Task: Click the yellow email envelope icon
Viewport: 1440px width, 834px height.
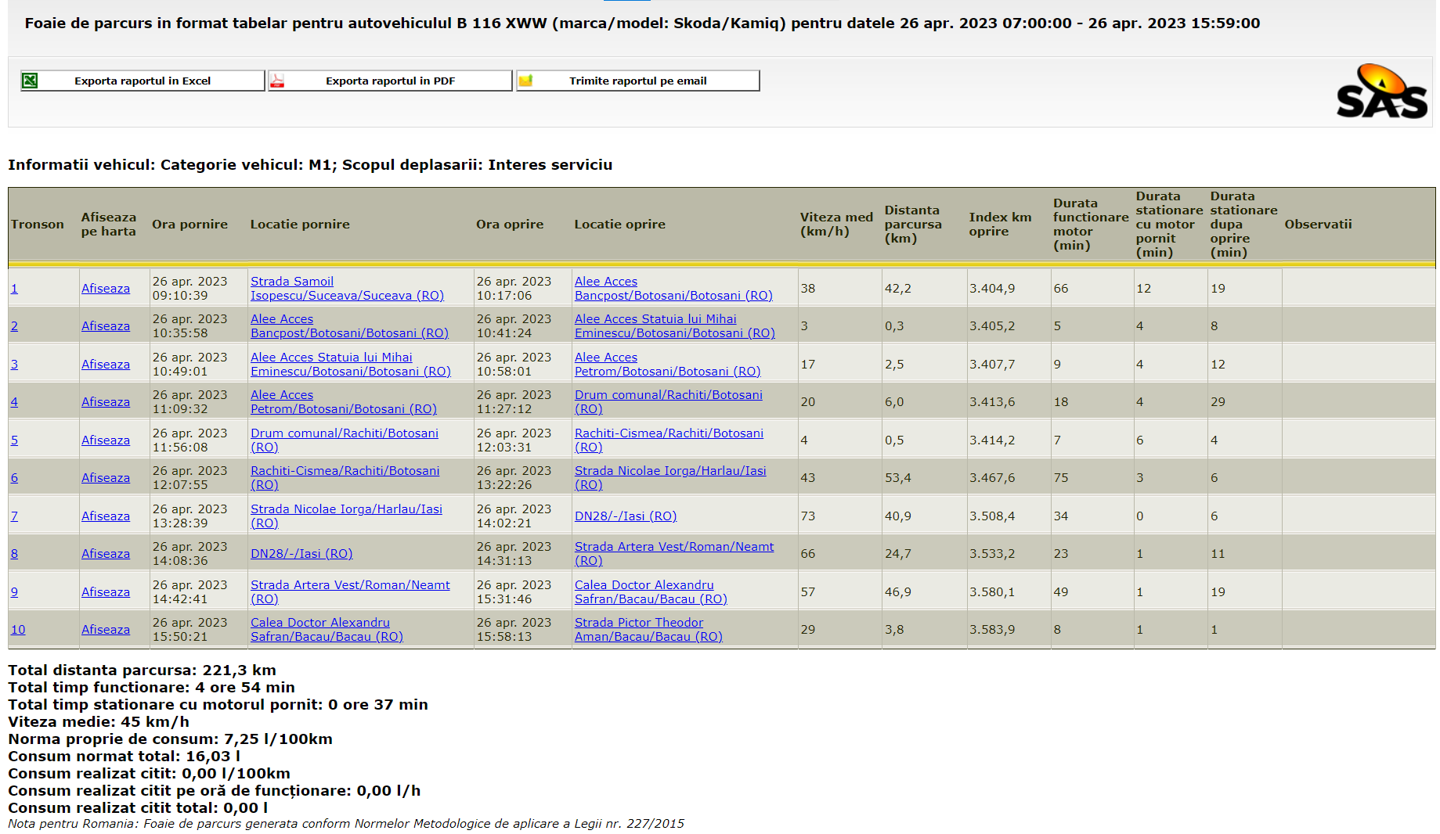Action: pos(525,81)
